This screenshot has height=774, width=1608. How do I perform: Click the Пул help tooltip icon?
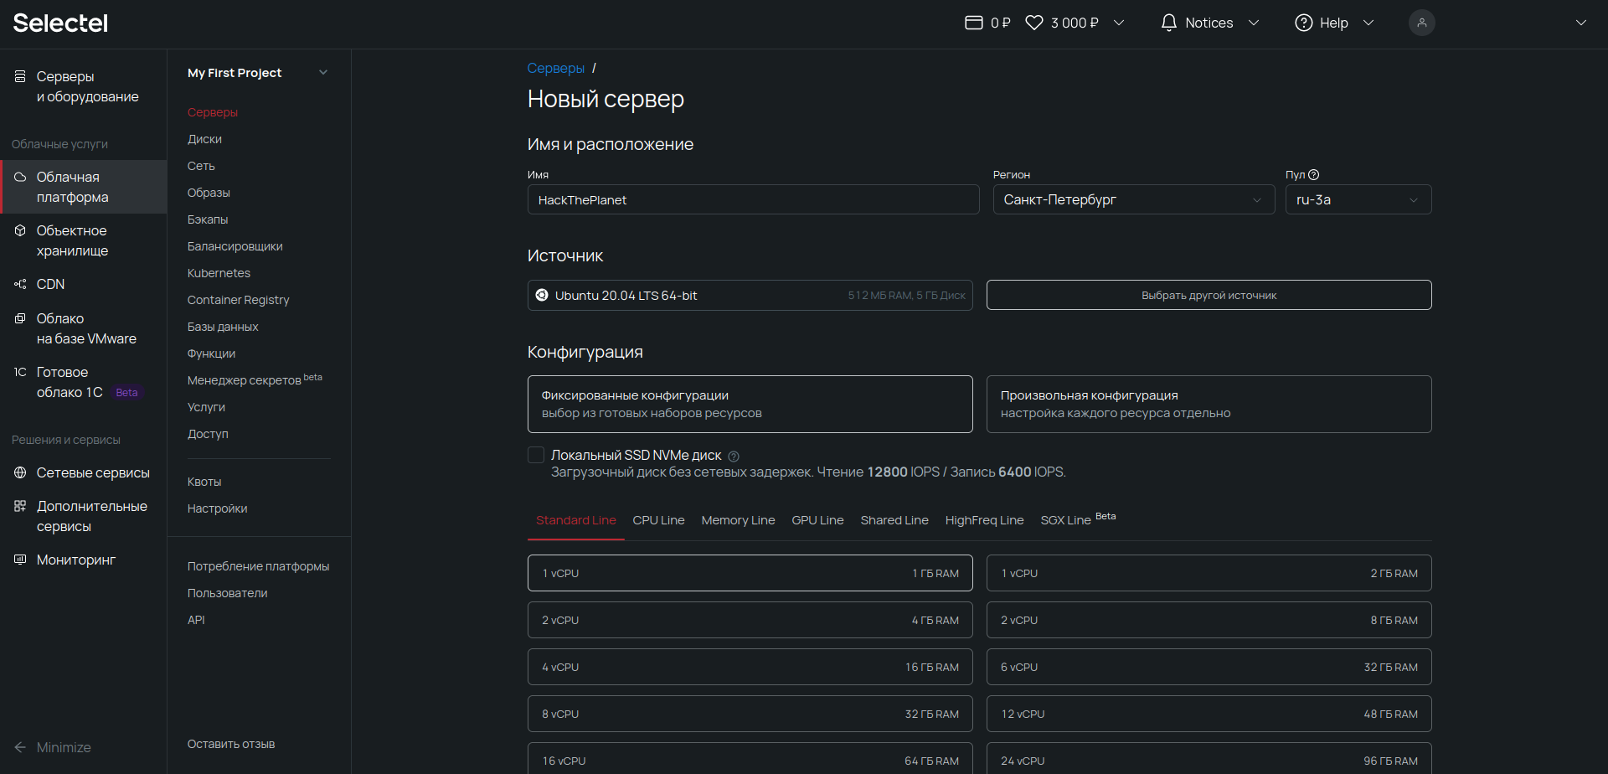(1314, 175)
